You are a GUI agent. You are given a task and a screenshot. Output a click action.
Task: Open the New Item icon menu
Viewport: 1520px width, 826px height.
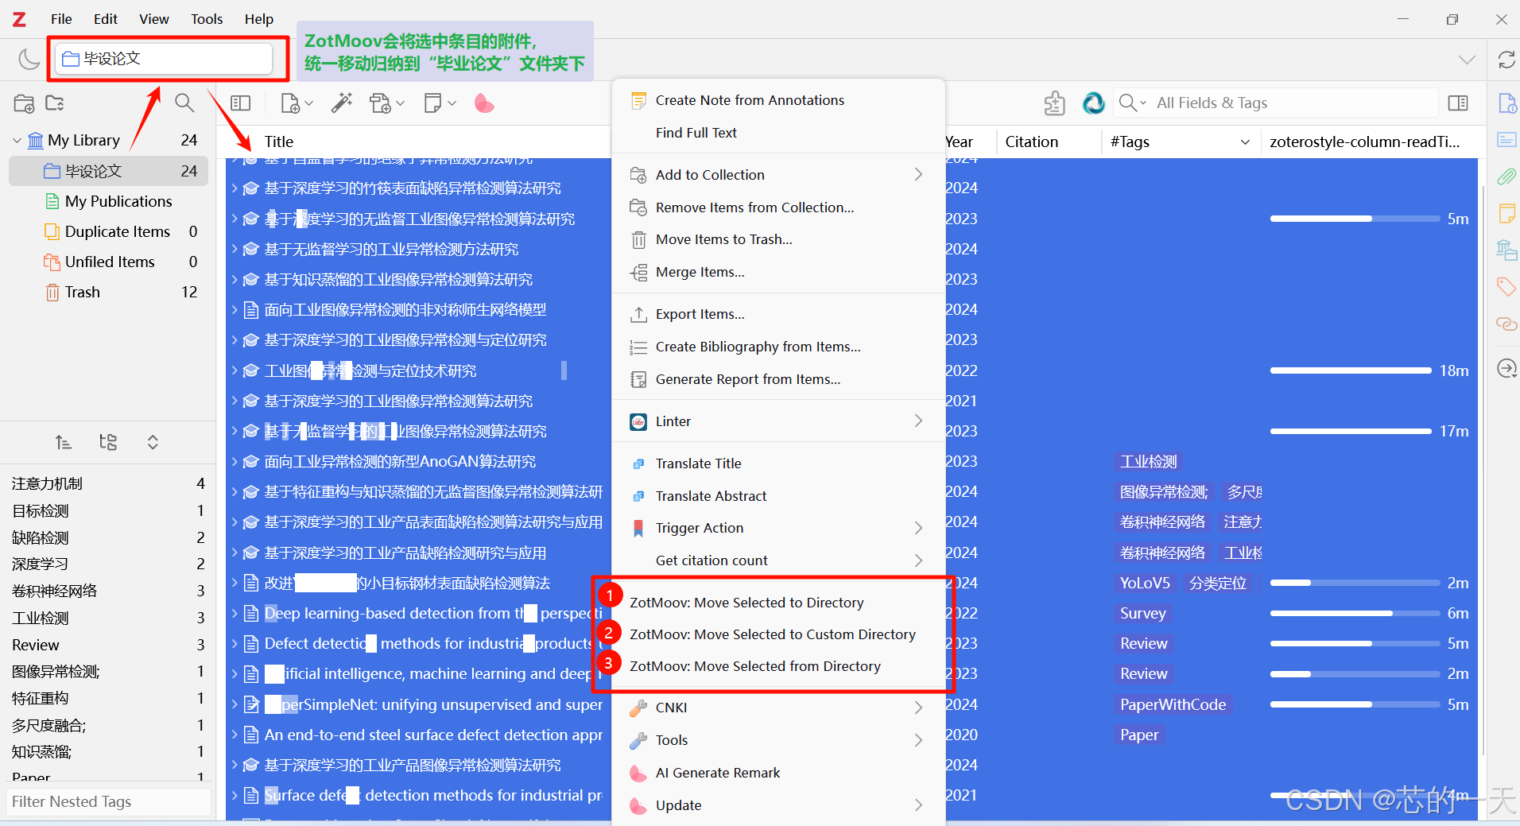pyautogui.click(x=297, y=103)
